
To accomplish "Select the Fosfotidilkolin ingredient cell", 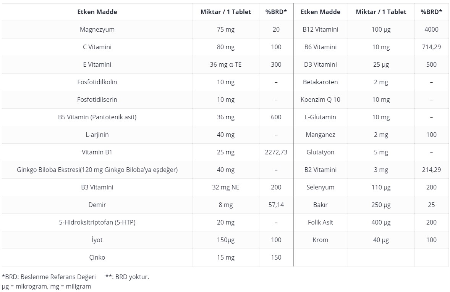I will click(97, 82).
